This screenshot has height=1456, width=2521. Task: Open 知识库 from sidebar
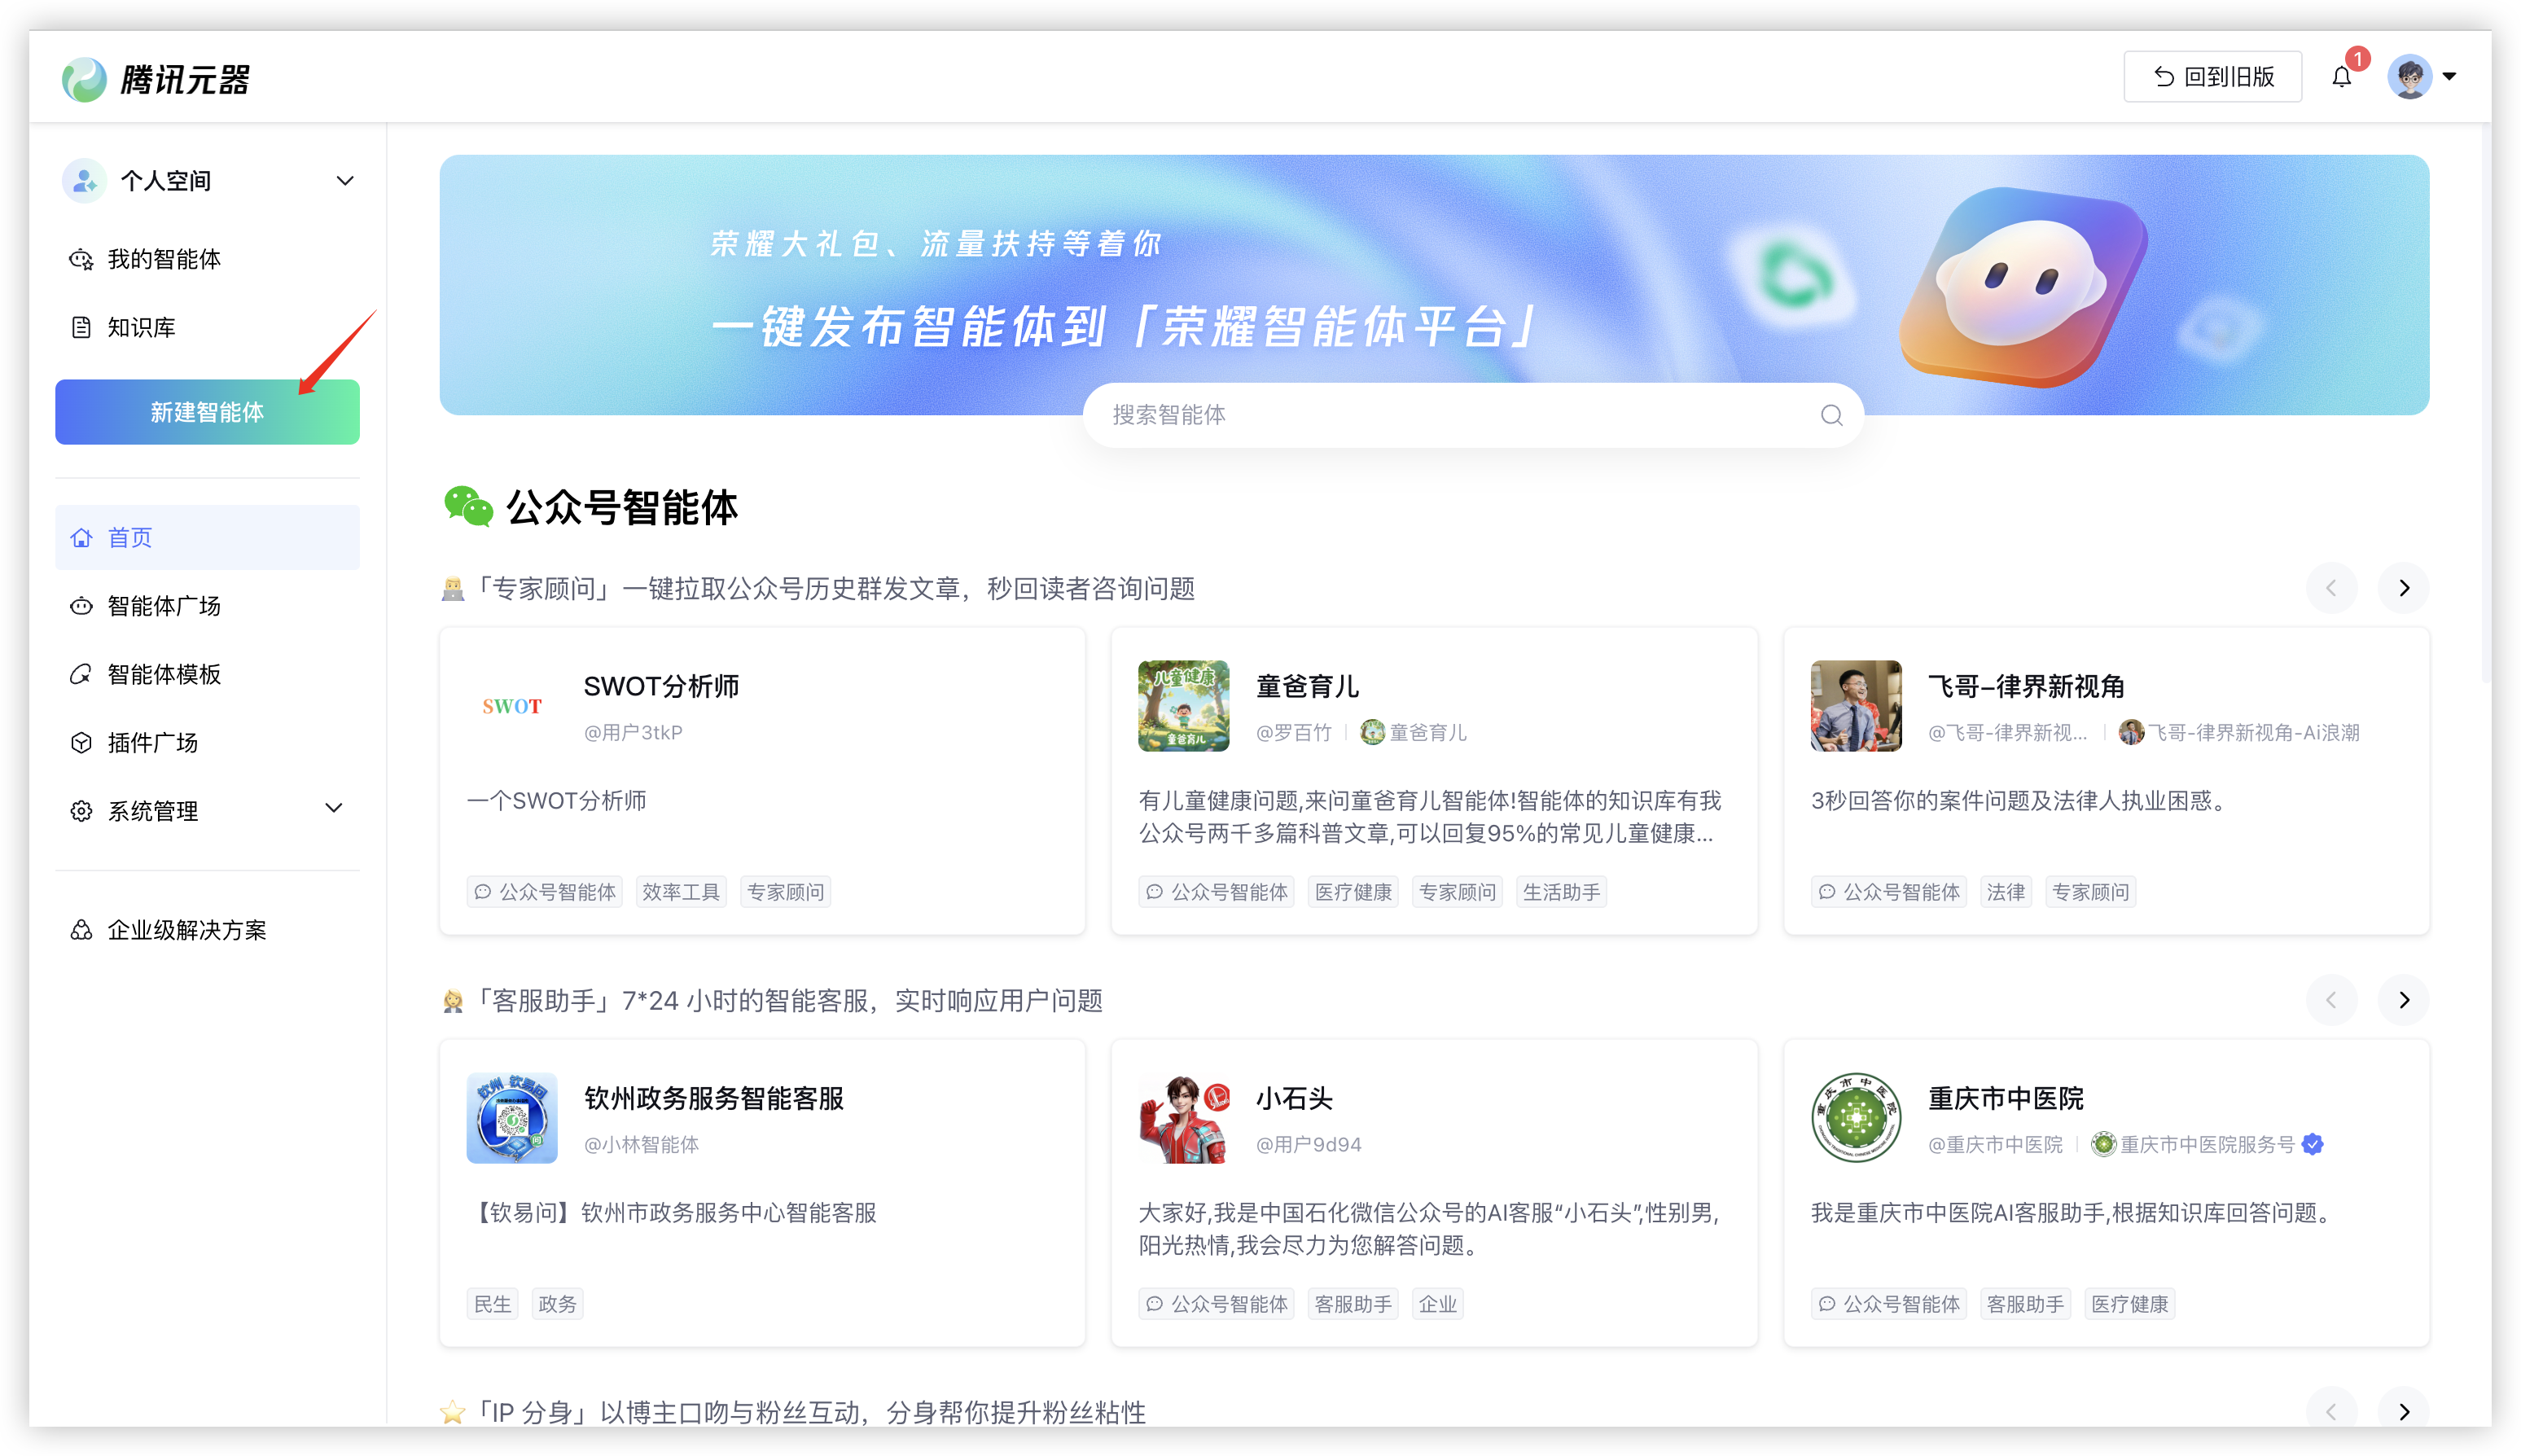pyautogui.click(x=140, y=328)
